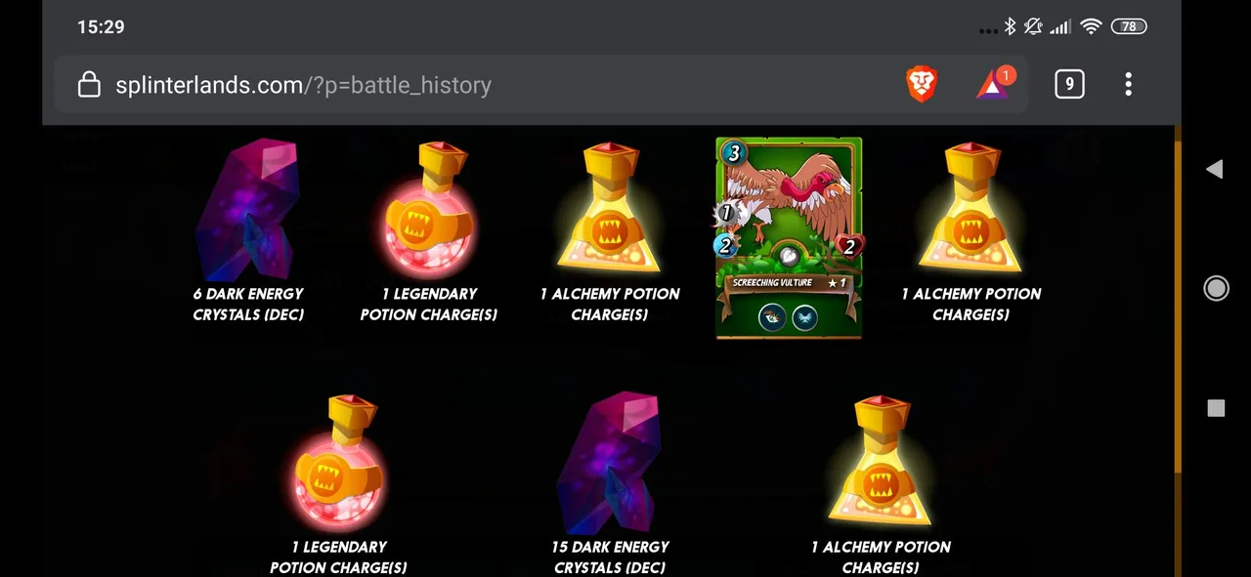
Task: Tap the Android recents square button
Action: point(1216,408)
